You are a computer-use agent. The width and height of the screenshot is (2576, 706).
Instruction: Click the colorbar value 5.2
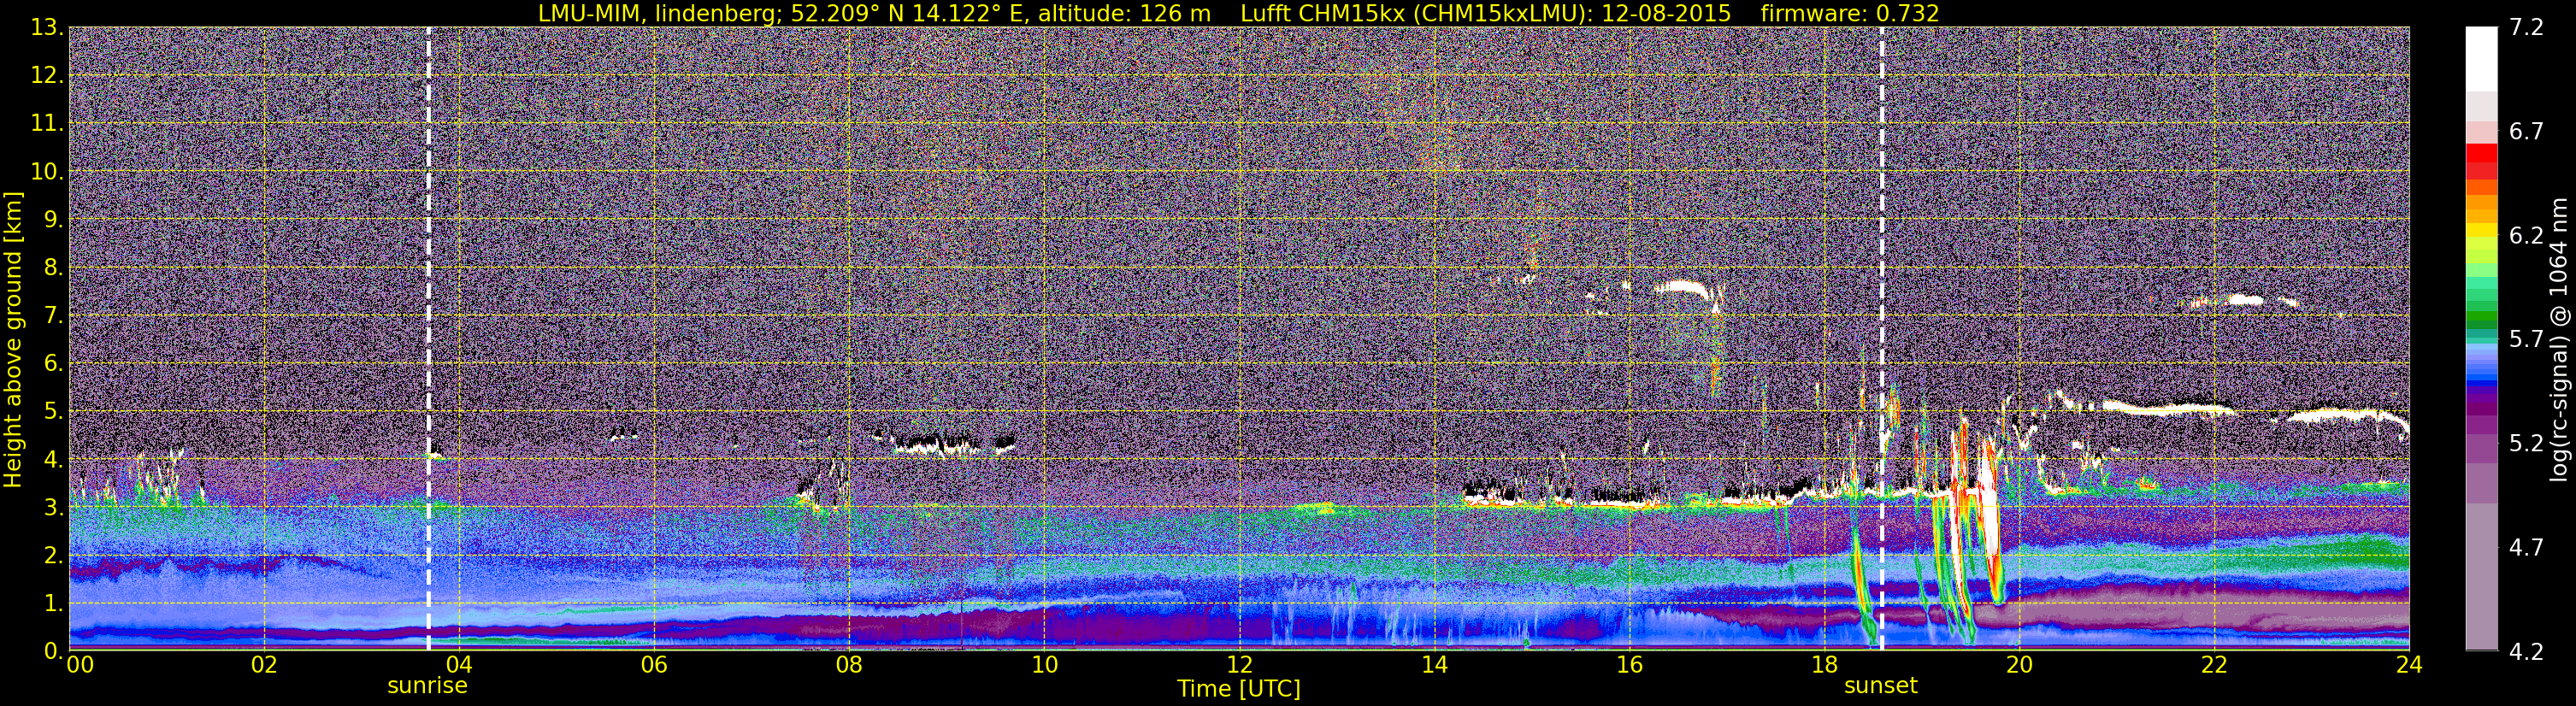[x=2526, y=443]
